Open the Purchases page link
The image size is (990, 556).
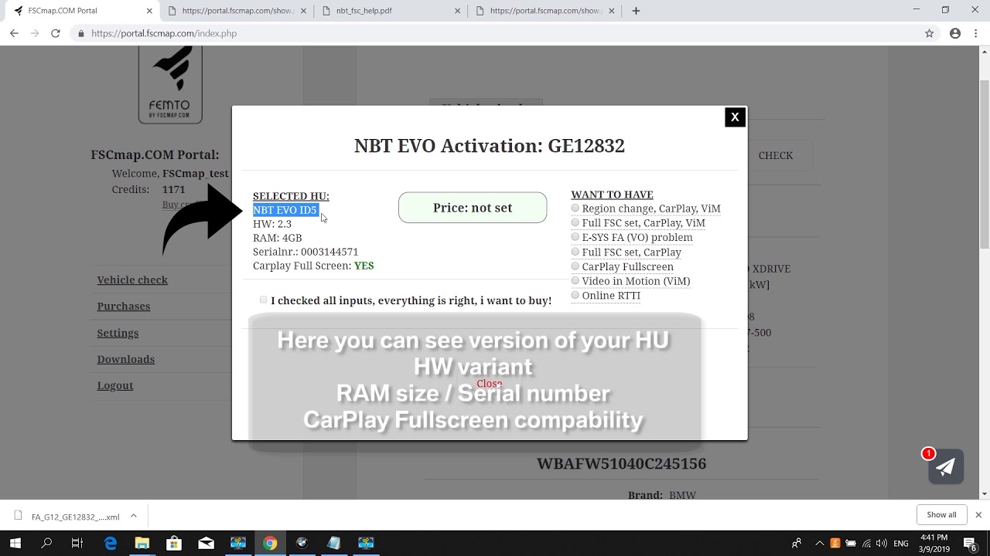124,306
